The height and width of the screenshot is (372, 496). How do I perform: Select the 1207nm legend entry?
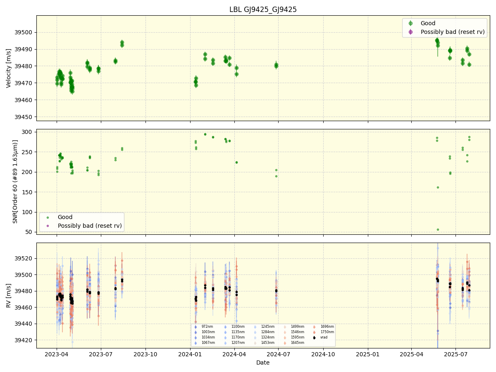point(238,343)
